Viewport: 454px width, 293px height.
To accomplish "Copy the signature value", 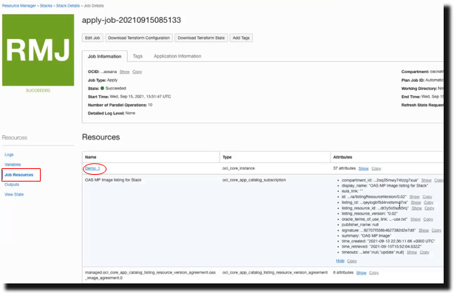I will coord(436,230).
